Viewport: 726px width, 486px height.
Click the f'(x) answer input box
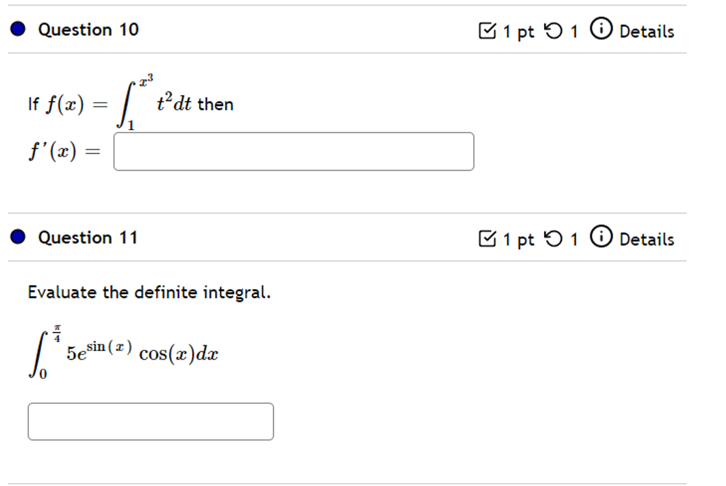(x=293, y=151)
